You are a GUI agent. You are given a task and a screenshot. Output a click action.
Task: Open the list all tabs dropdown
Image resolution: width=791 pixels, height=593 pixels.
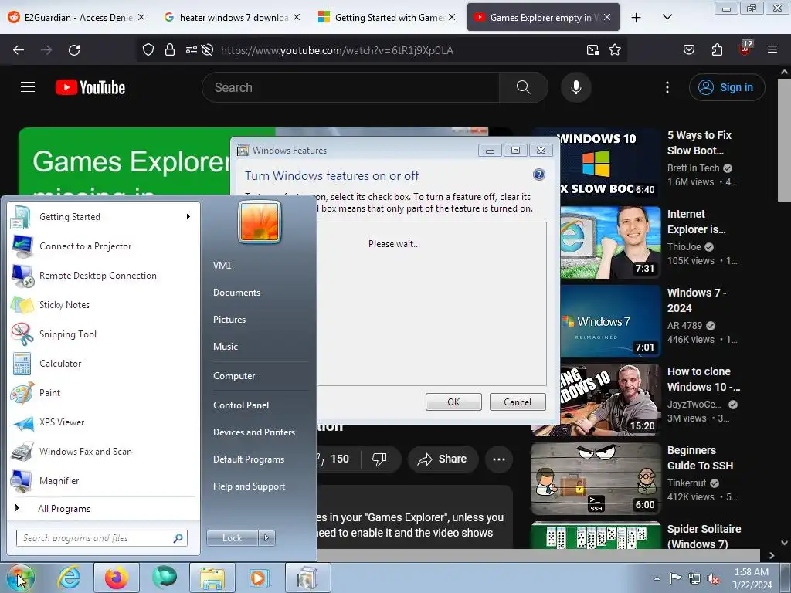(x=667, y=17)
